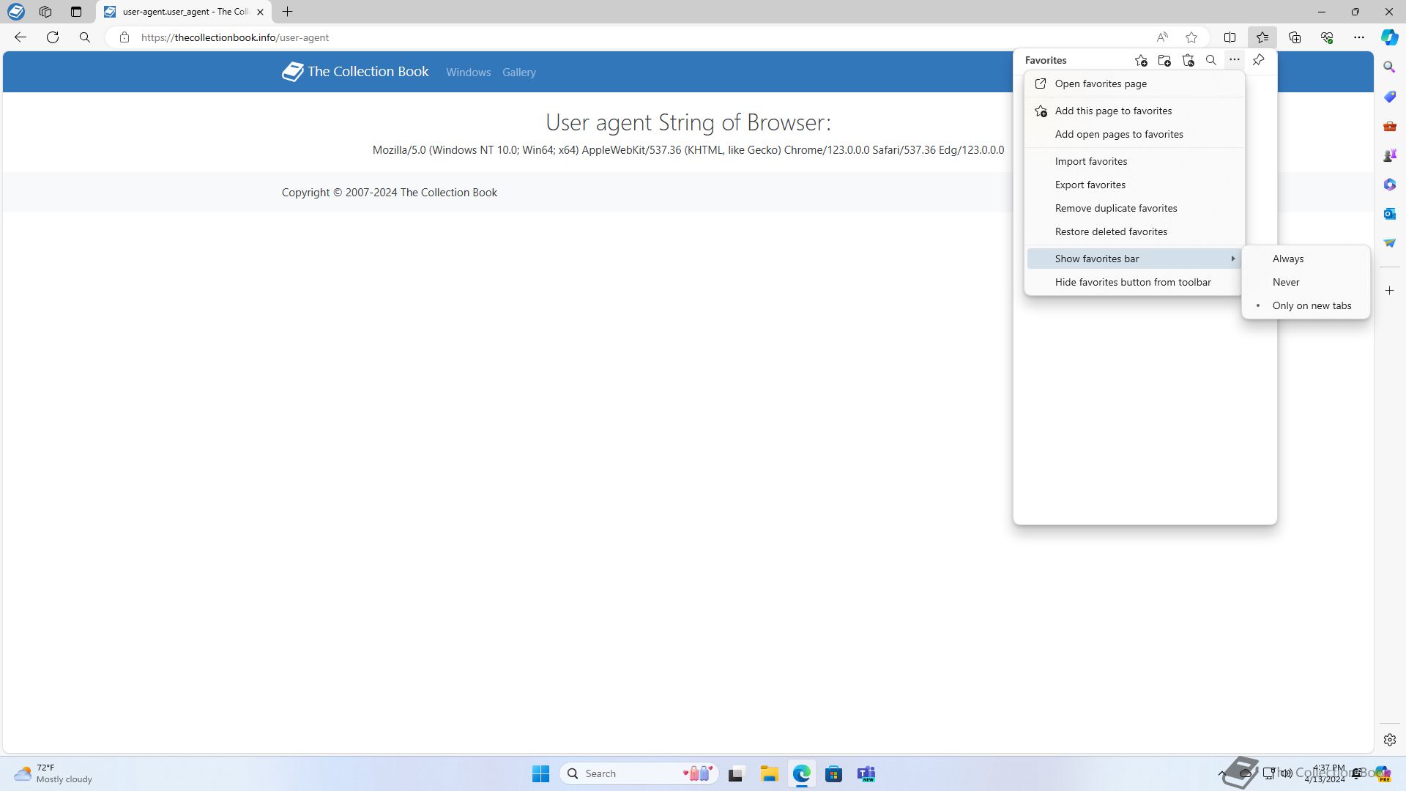
Task: Open sidebar Search tool
Action: pos(1390,67)
